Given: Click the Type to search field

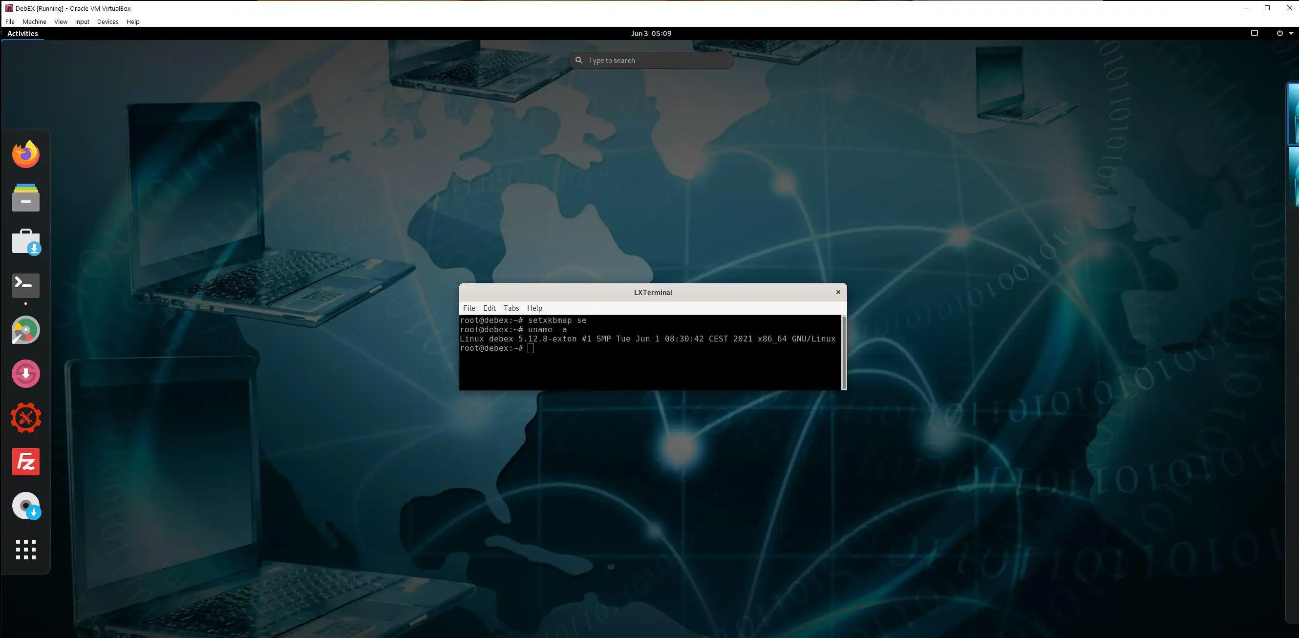Looking at the screenshot, I should pos(656,61).
